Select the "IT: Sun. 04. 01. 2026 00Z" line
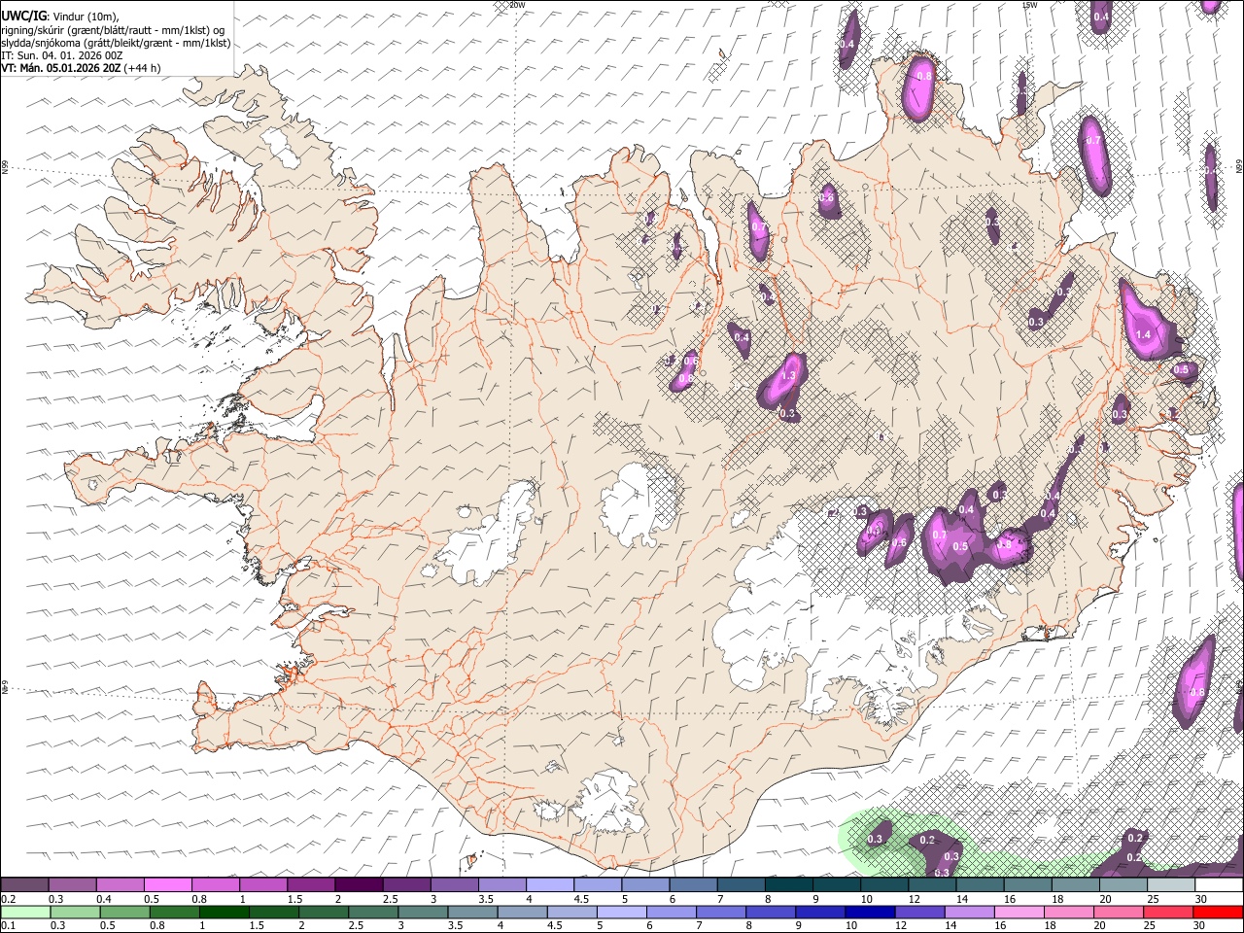1244x933 pixels. (x=61, y=55)
